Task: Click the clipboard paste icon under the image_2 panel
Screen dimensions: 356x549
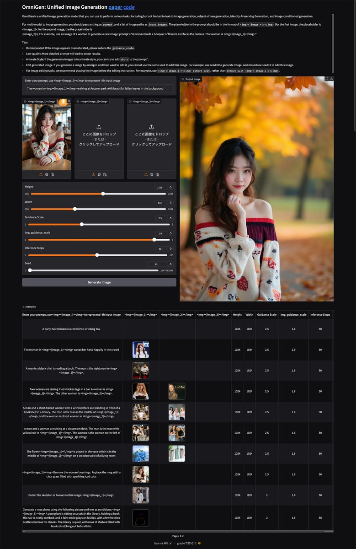Action: pyautogui.click(x=105, y=174)
